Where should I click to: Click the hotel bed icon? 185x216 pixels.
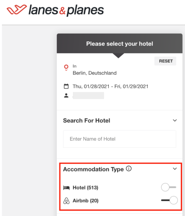pos(66,188)
